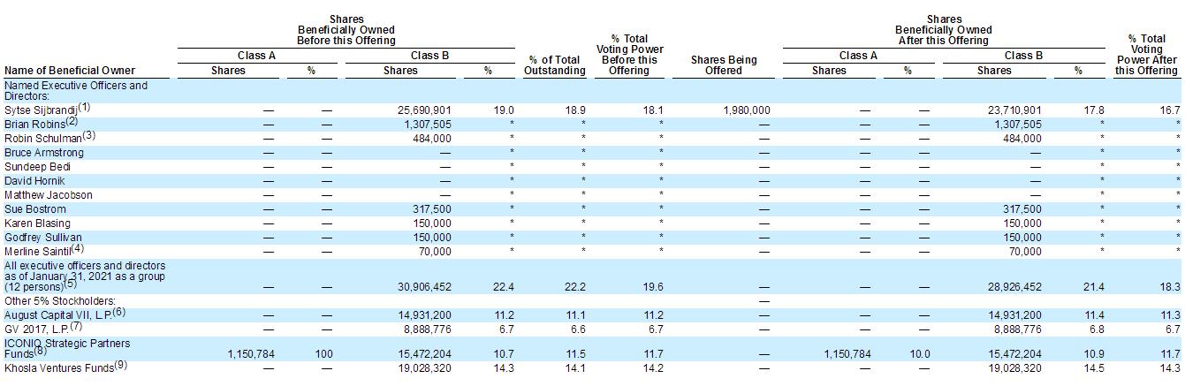The width and height of the screenshot is (1185, 386).
Task: Click the Shares Beneficially Owned Before this Offering heading
Action: coord(346,30)
